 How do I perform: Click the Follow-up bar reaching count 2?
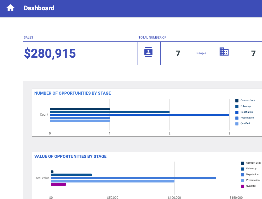tap(110, 112)
